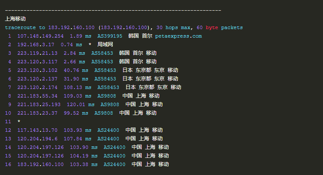Screen dimensions: 323x175
Task: Select the petaexpress.com hostname
Action: 178,36
